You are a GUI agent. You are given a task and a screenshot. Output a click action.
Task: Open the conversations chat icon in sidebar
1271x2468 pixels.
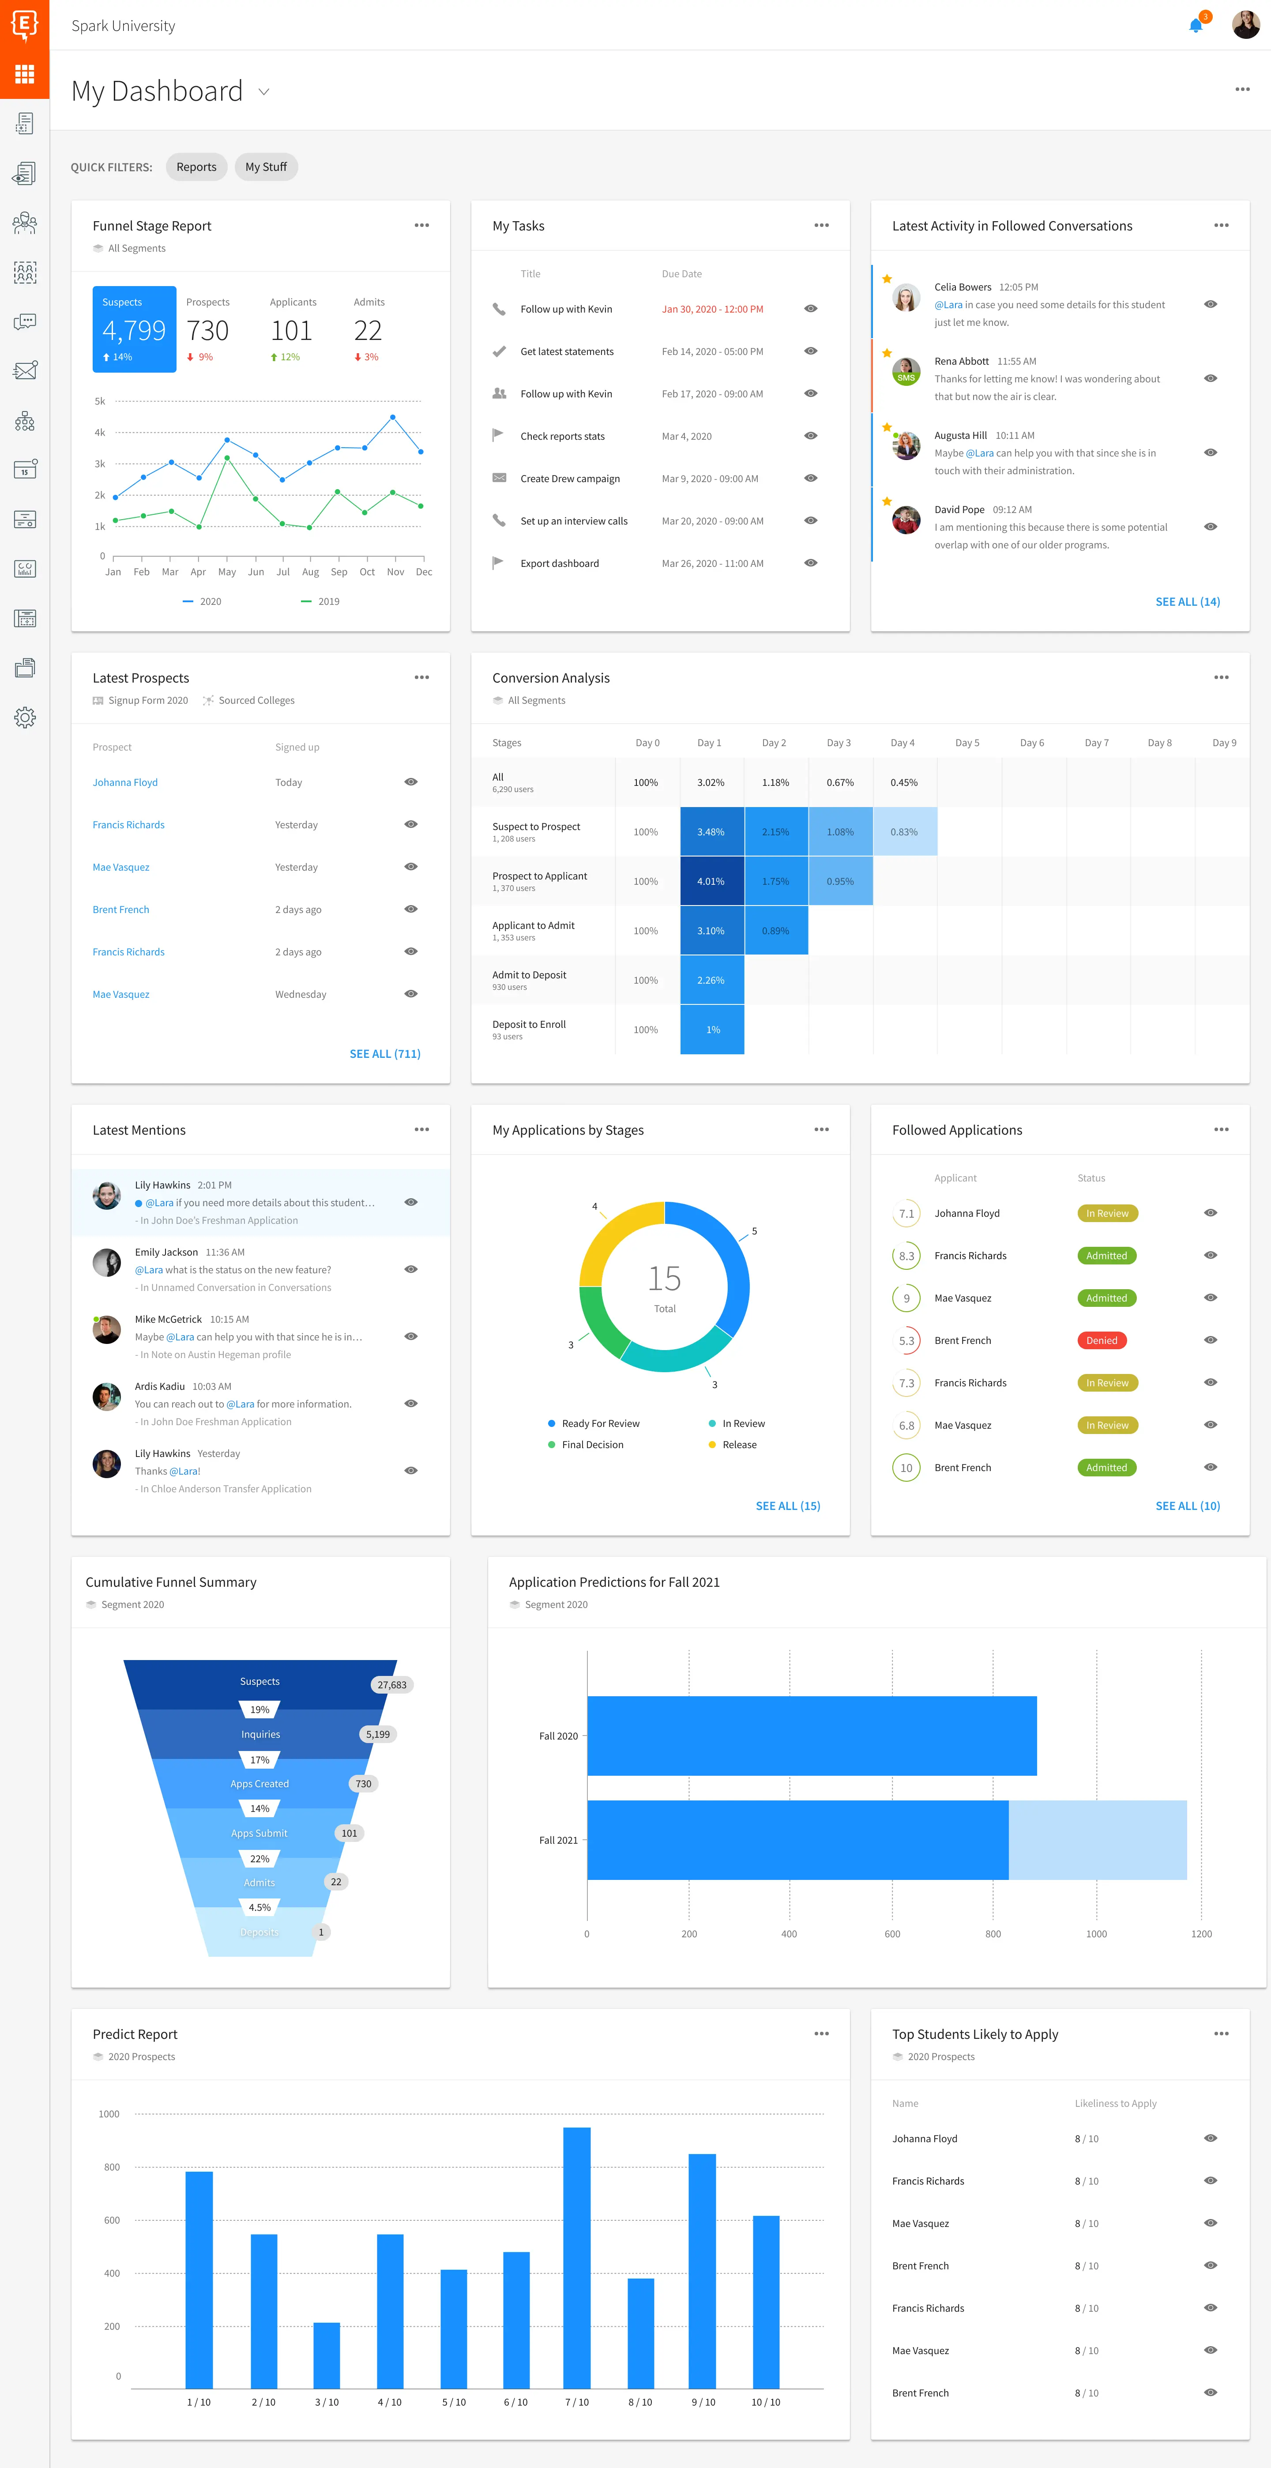(x=25, y=322)
